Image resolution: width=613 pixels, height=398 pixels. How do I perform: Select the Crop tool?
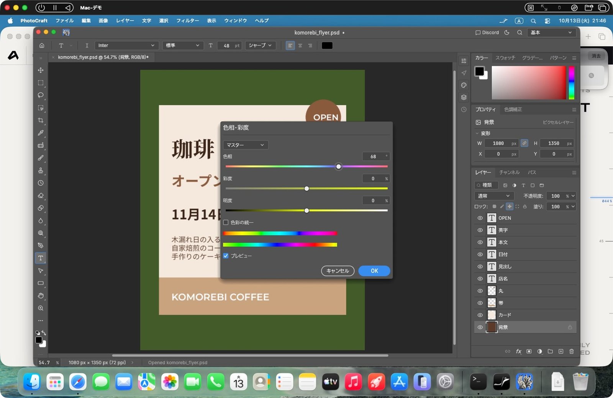click(x=41, y=120)
